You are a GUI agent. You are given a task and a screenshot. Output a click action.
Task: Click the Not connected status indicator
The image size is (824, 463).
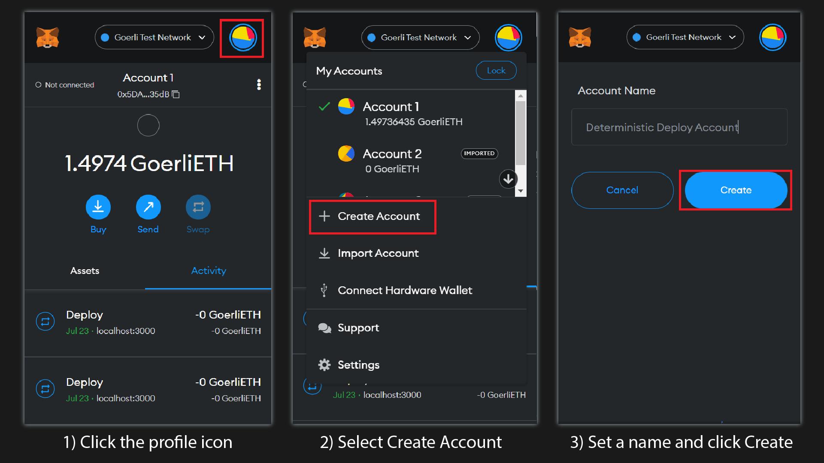(x=65, y=84)
